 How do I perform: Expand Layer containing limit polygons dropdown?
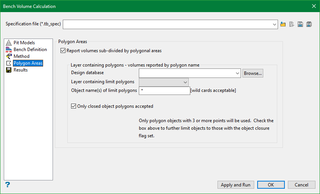point(185,82)
